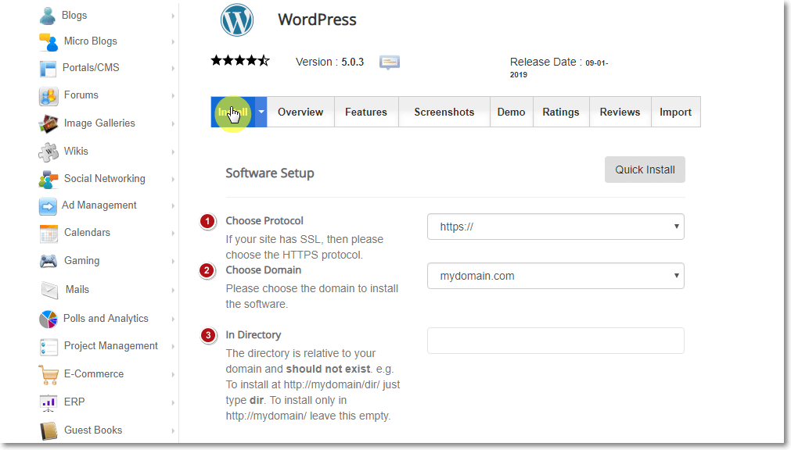This screenshot has height=450, width=791.
Task: Open the Screenshots tab
Action: click(x=444, y=112)
